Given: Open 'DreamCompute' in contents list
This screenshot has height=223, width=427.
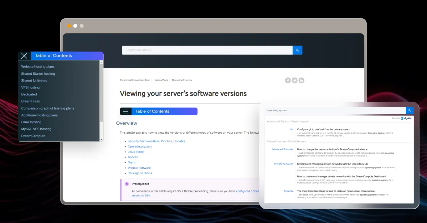Looking at the screenshot, I should tap(33, 136).
